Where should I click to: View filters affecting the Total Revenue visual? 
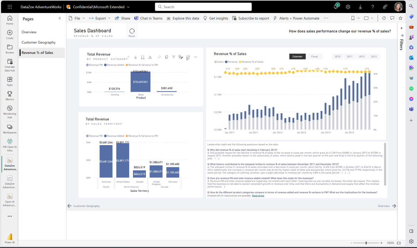point(174,57)
